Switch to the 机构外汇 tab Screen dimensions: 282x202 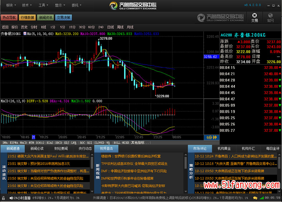(248, 149)
